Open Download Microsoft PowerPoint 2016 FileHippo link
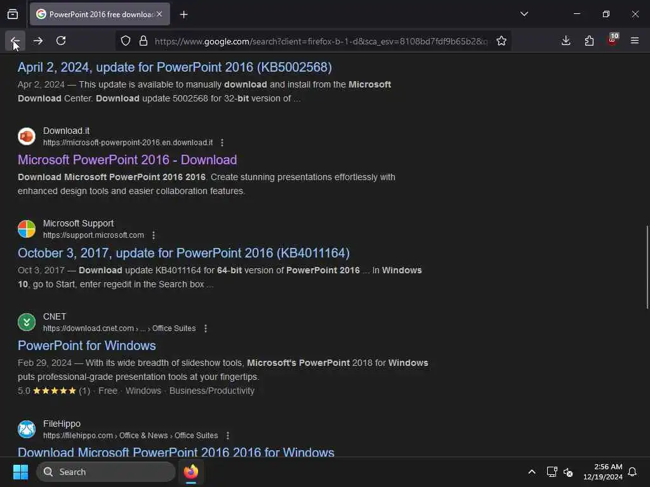 click(176, 451)
